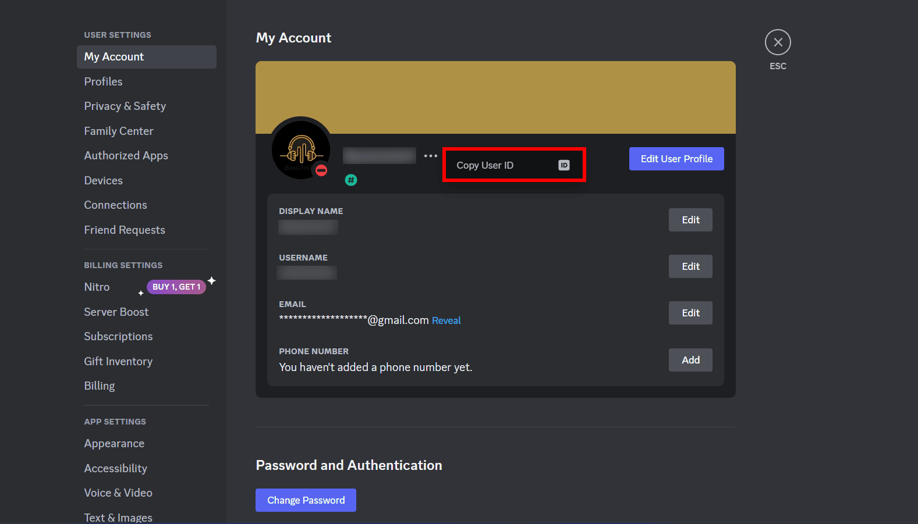Screen dimensions: 918x524
Task: Open Friend Requests settings
Action: 147,230
